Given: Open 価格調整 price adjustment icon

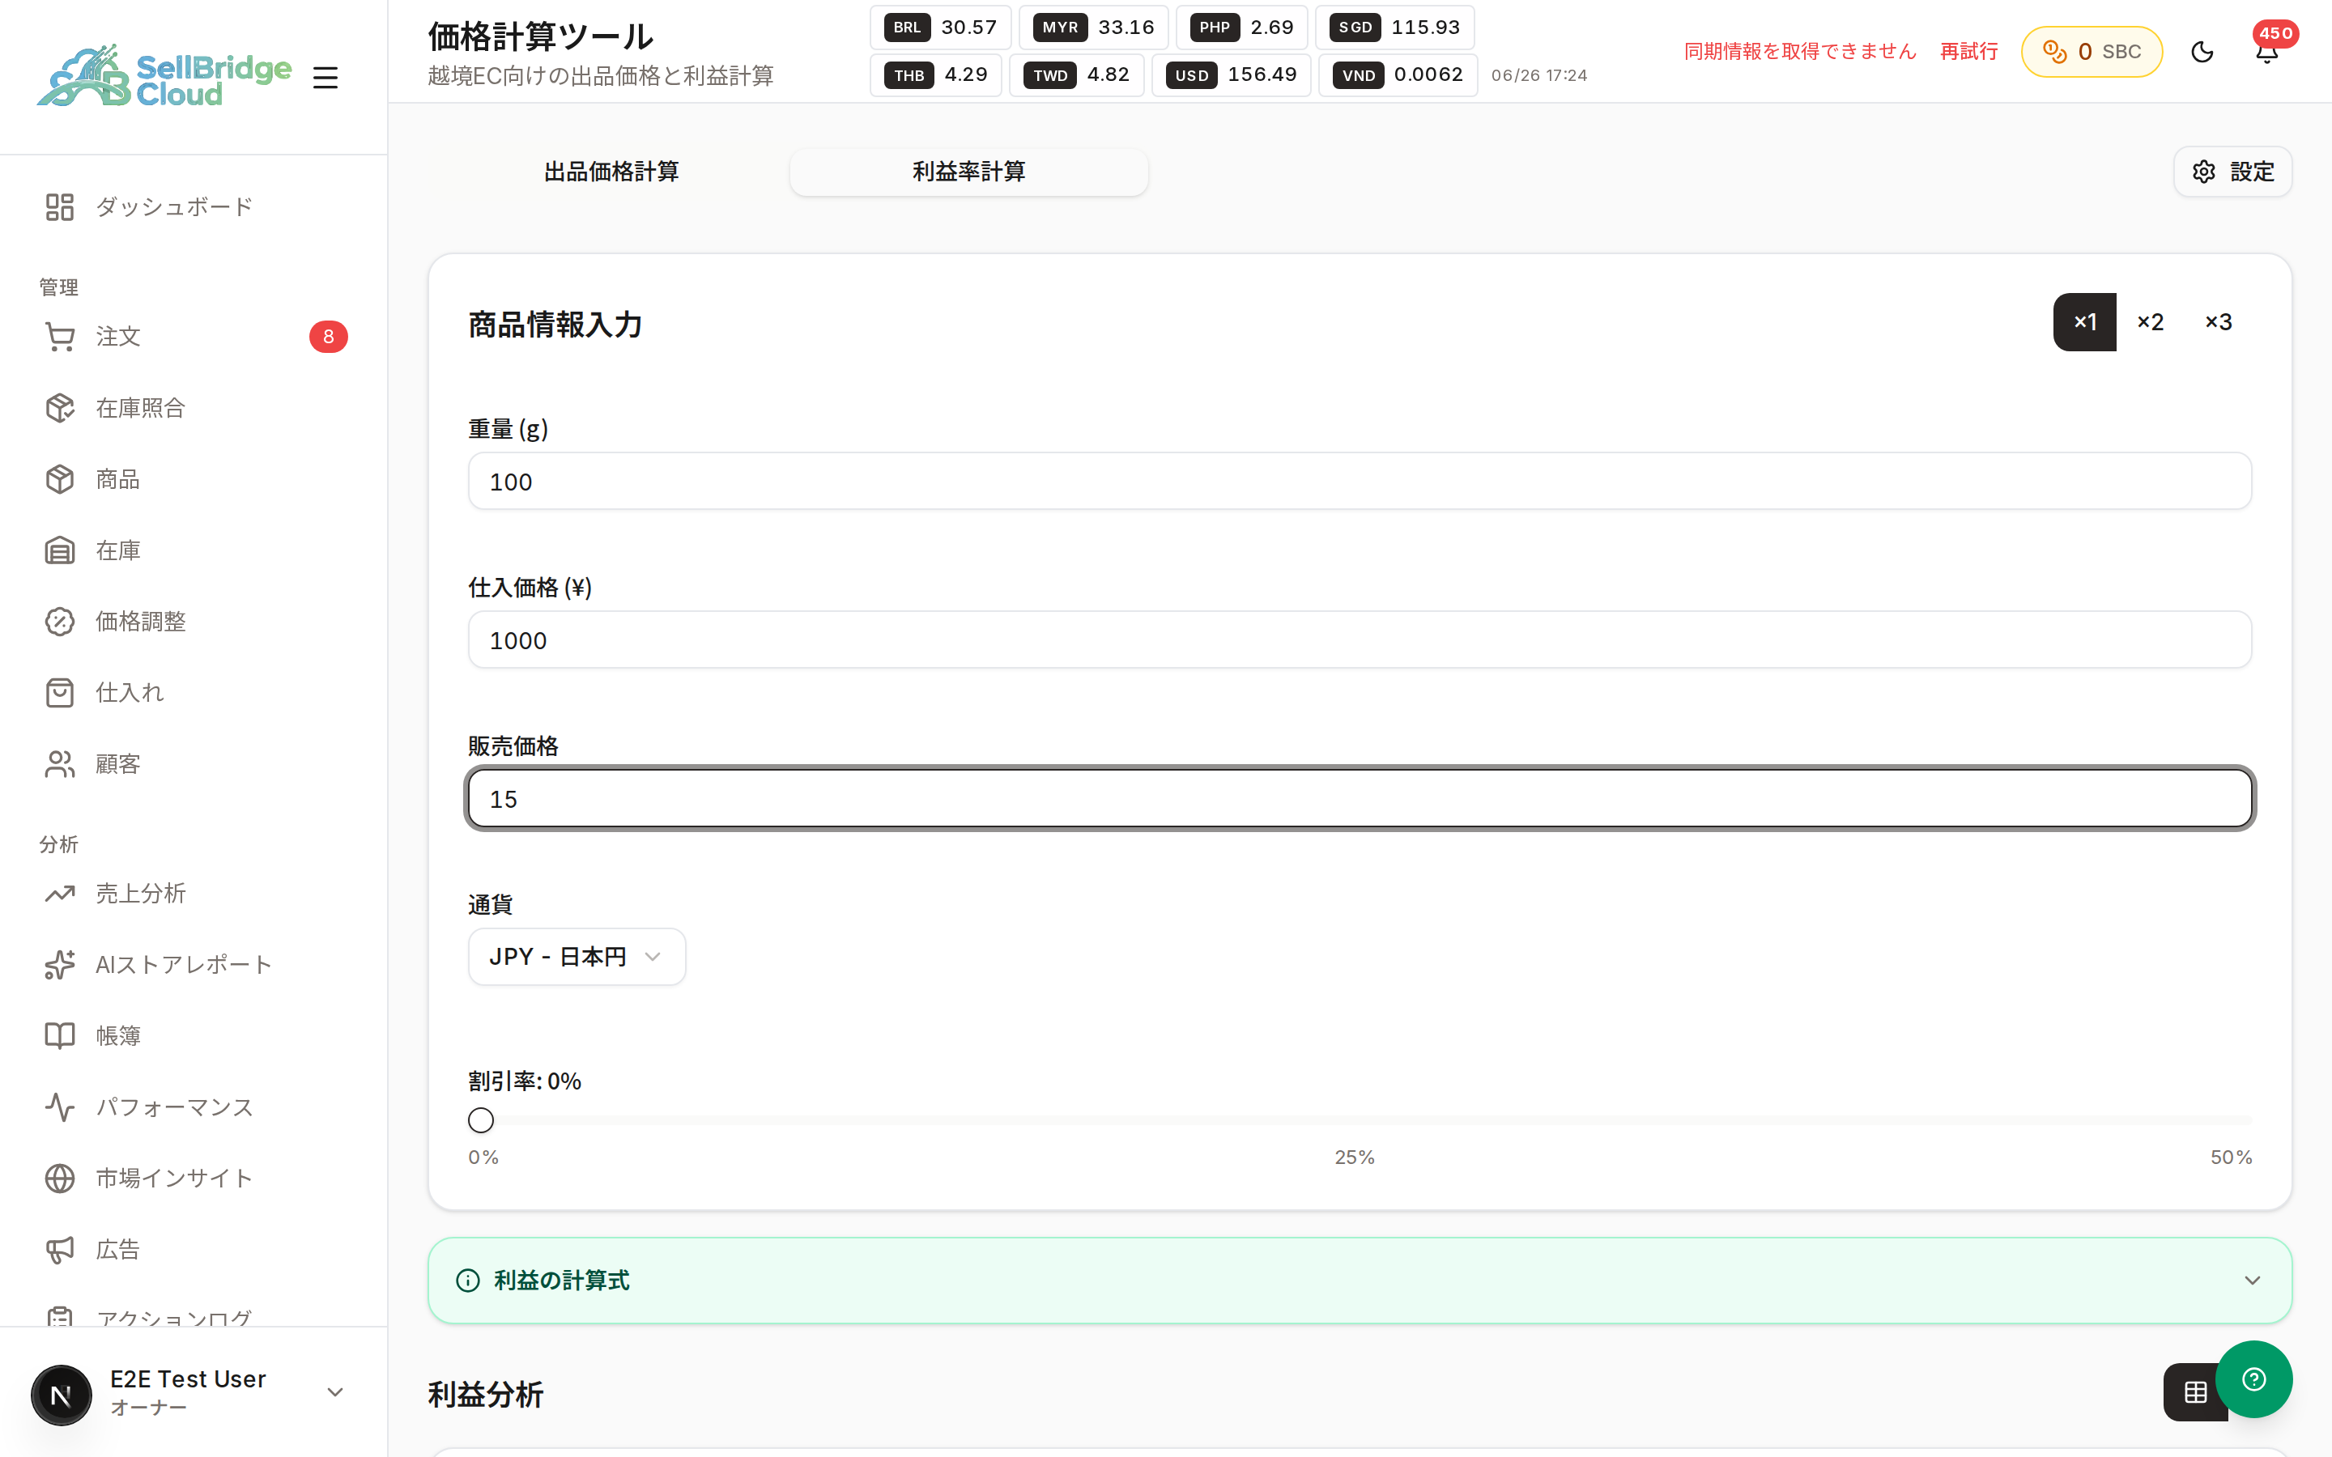Looking at the screenshot, I should pyautogui.click(x=60, y=622).
